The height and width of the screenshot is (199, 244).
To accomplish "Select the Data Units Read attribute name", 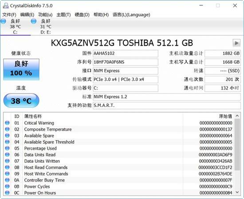I will tap(40, 155).
